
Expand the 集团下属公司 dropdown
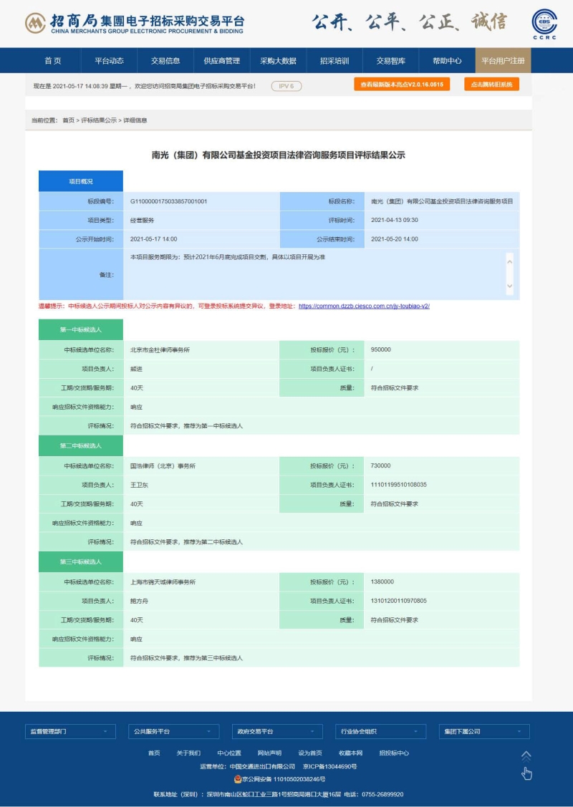[483, 731]
